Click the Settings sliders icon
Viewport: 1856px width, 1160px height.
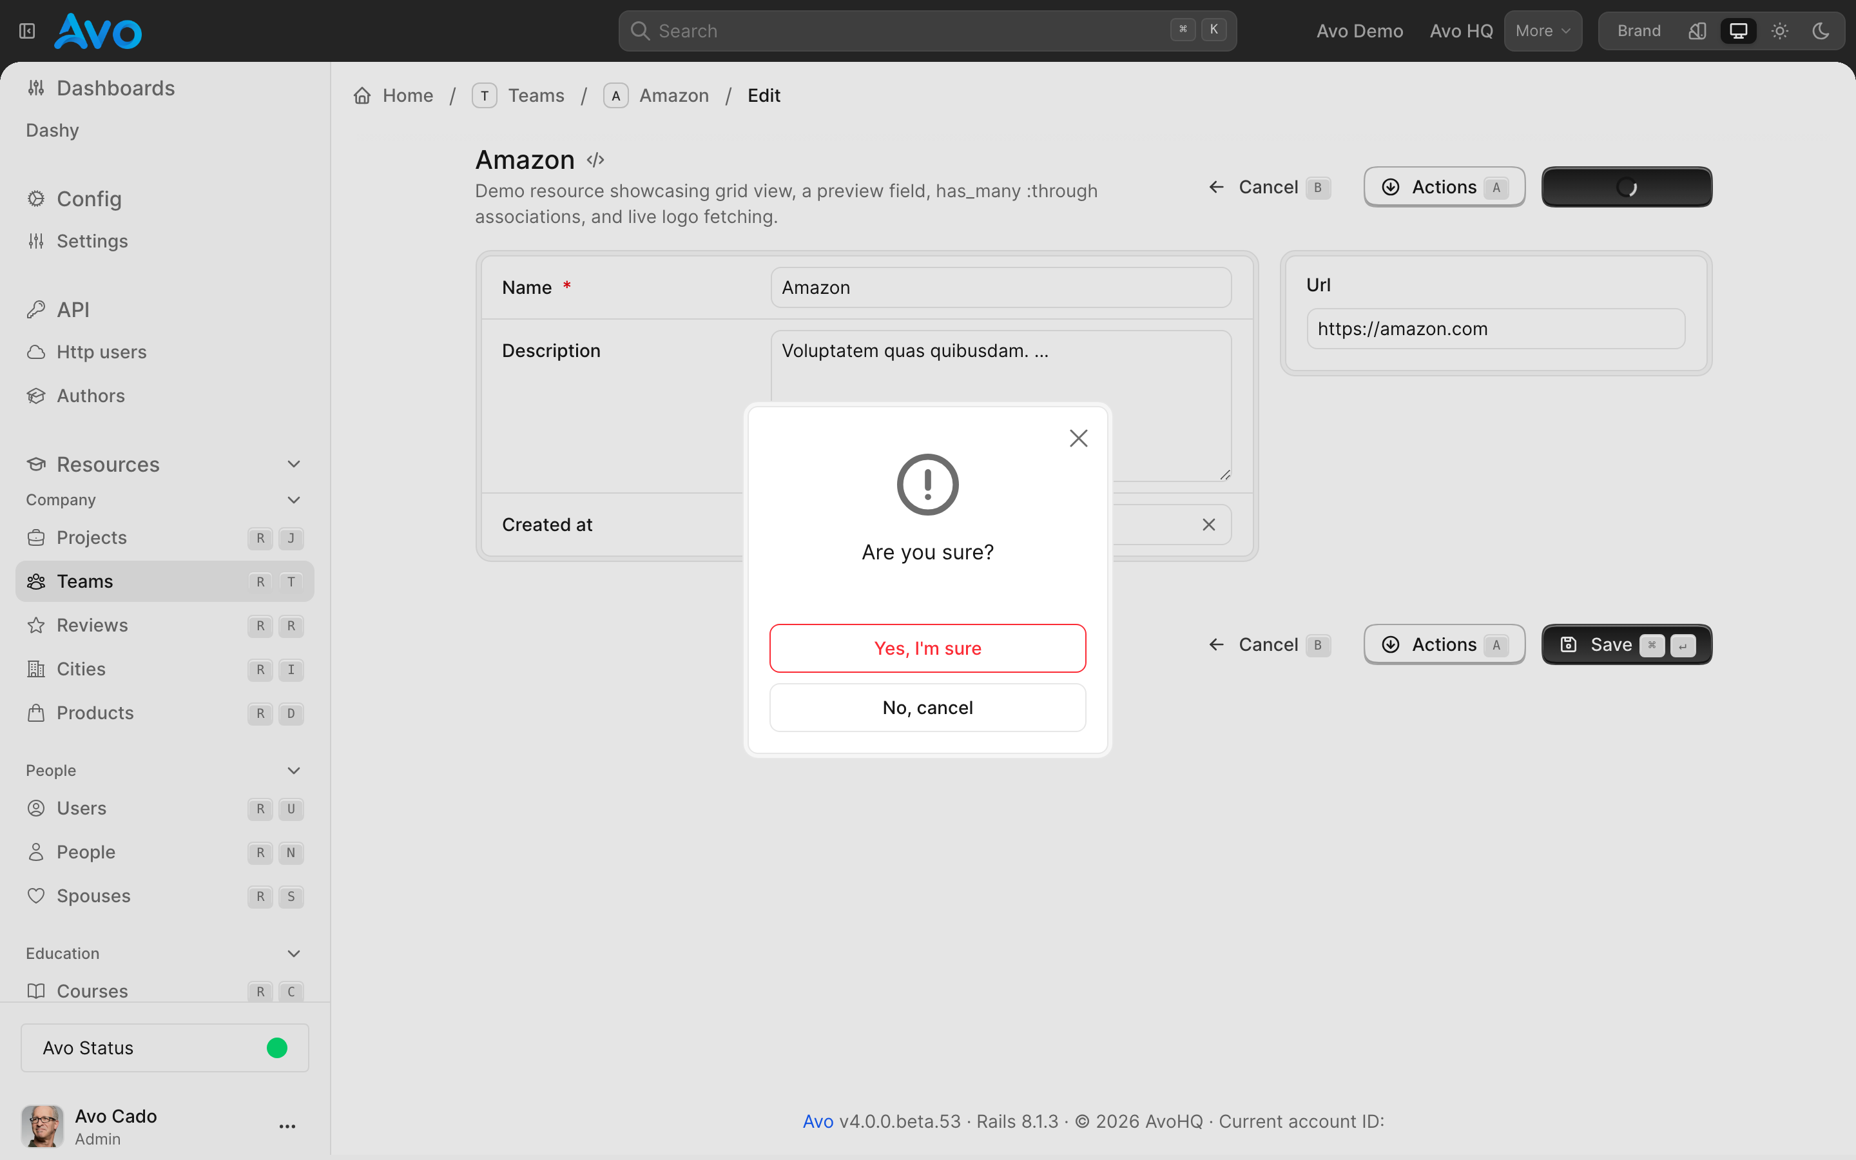[x=35, y=241]
